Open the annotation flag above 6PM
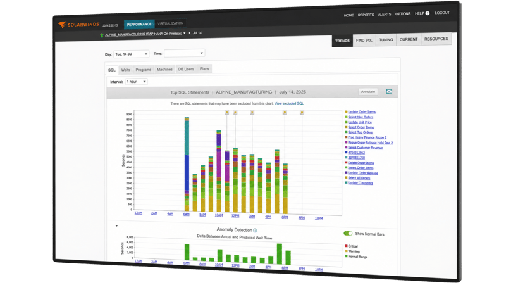Image resolution: width=506 pixels, height=285 pixels. tap(285, 113)
